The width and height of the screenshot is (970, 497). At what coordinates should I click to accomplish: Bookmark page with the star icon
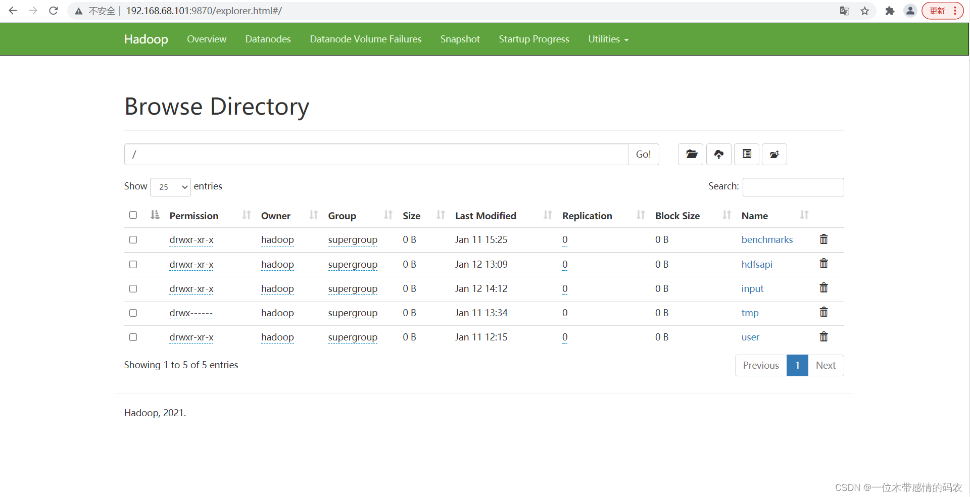(865, 11)
